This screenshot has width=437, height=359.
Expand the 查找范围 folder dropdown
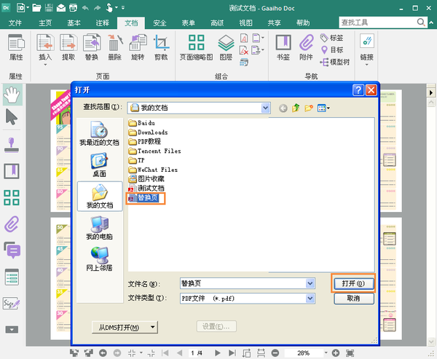(x=264, y=108)
